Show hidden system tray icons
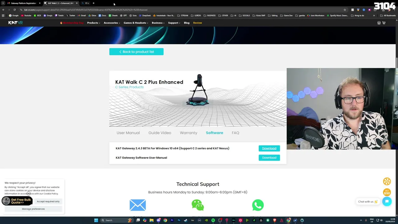 pos(361,220)
